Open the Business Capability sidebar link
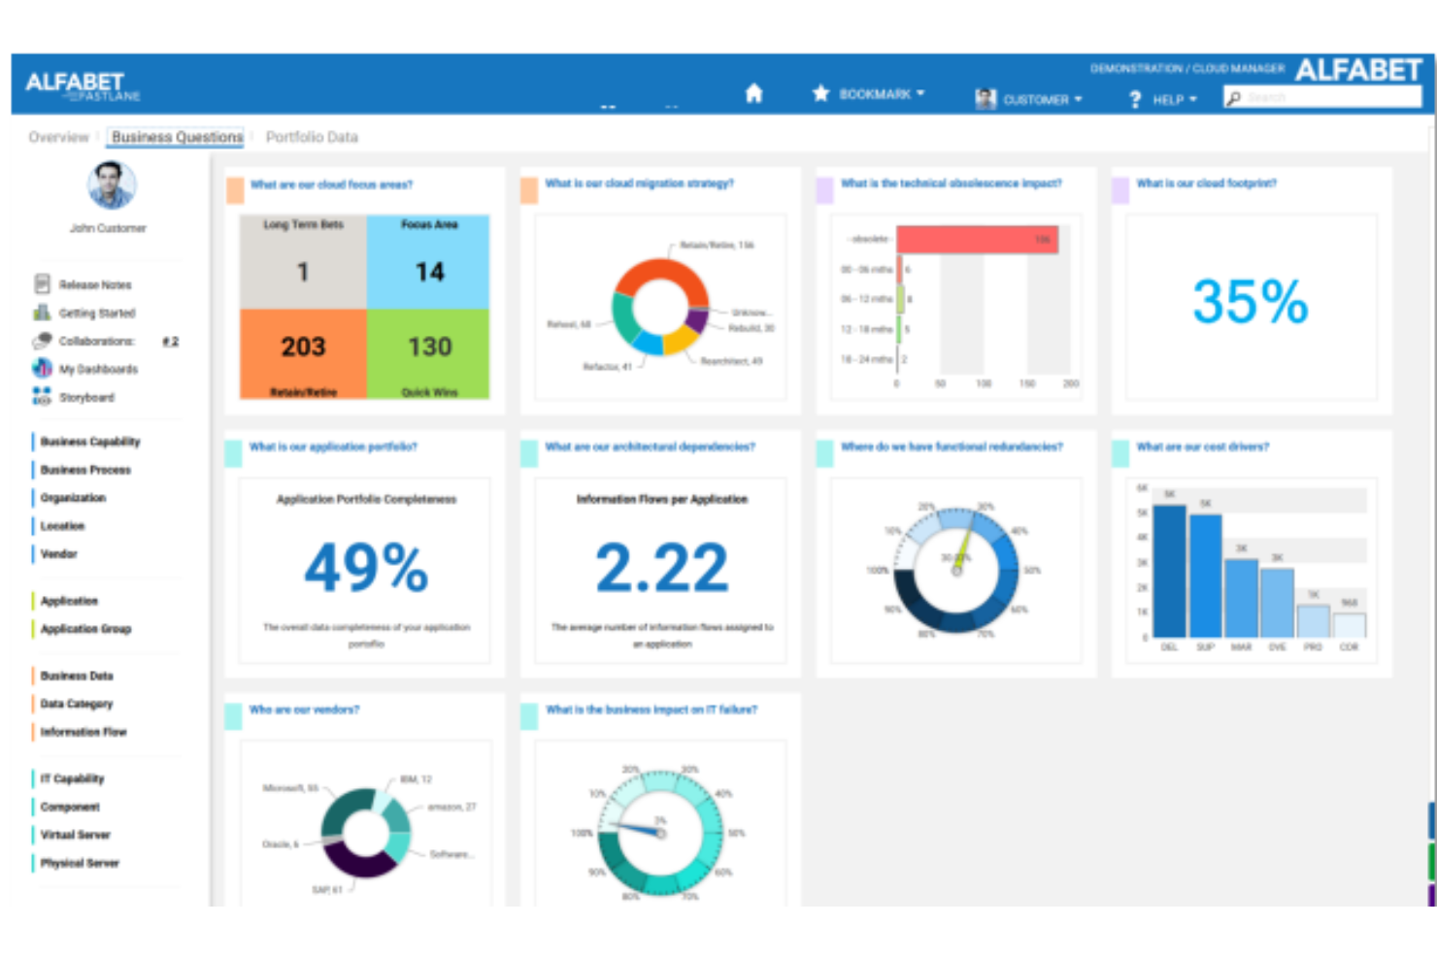The height and width of the screenshot is (958, 1437). (90, 442)
